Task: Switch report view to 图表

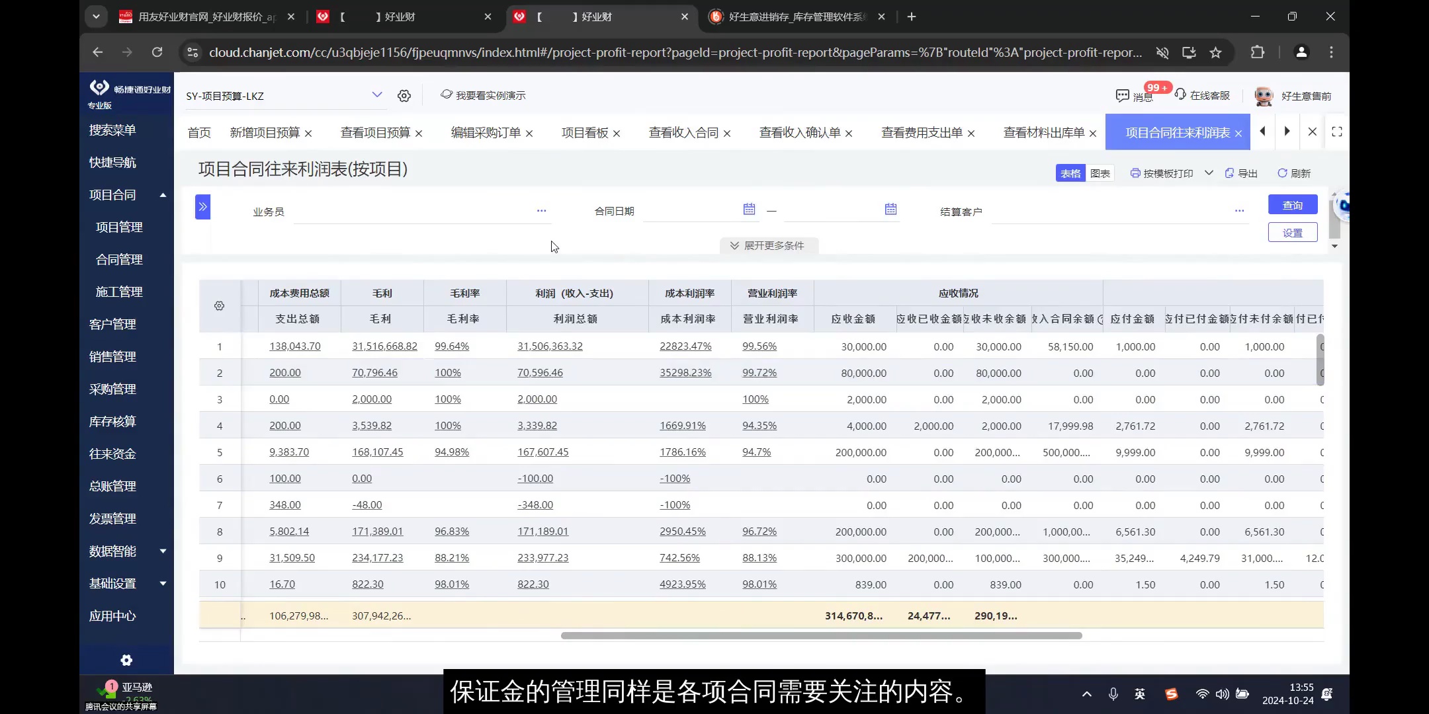Action: click(1100, 173)
